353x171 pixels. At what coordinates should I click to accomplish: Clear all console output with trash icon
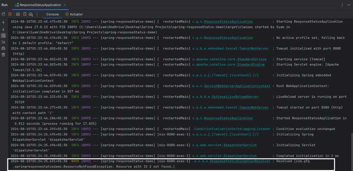[x=3, y=55]
